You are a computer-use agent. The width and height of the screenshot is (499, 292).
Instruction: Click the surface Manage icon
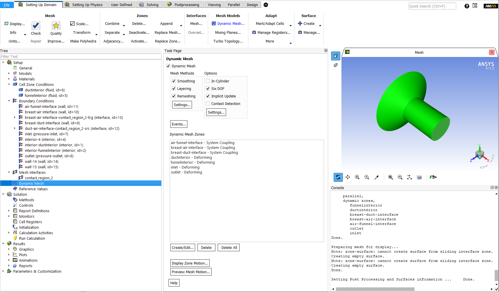coord(300,32)
